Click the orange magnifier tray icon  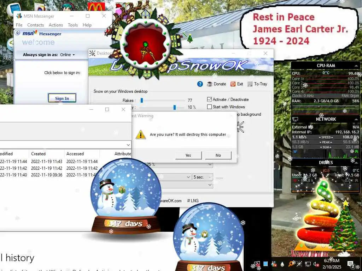click(x=291, y=264)
